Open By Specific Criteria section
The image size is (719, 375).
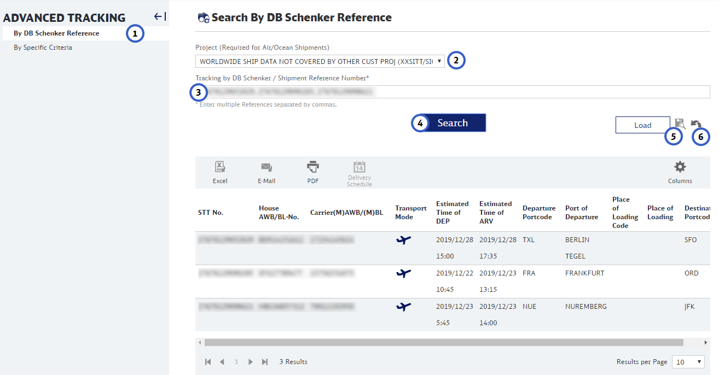pyautogui.click(x=43, y=48)
